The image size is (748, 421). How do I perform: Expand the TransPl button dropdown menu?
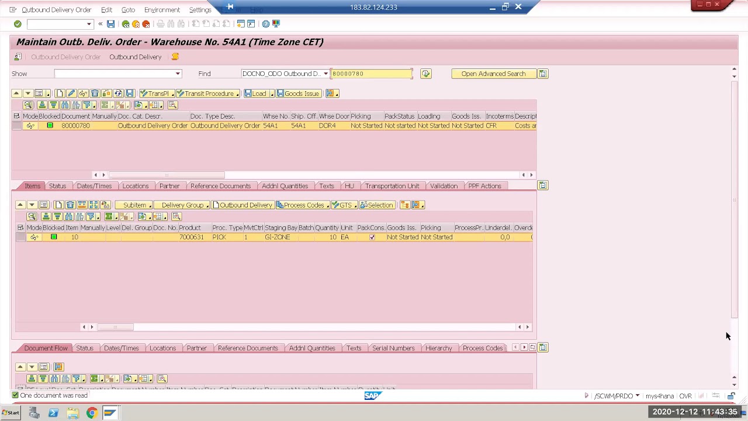(172, 94)
